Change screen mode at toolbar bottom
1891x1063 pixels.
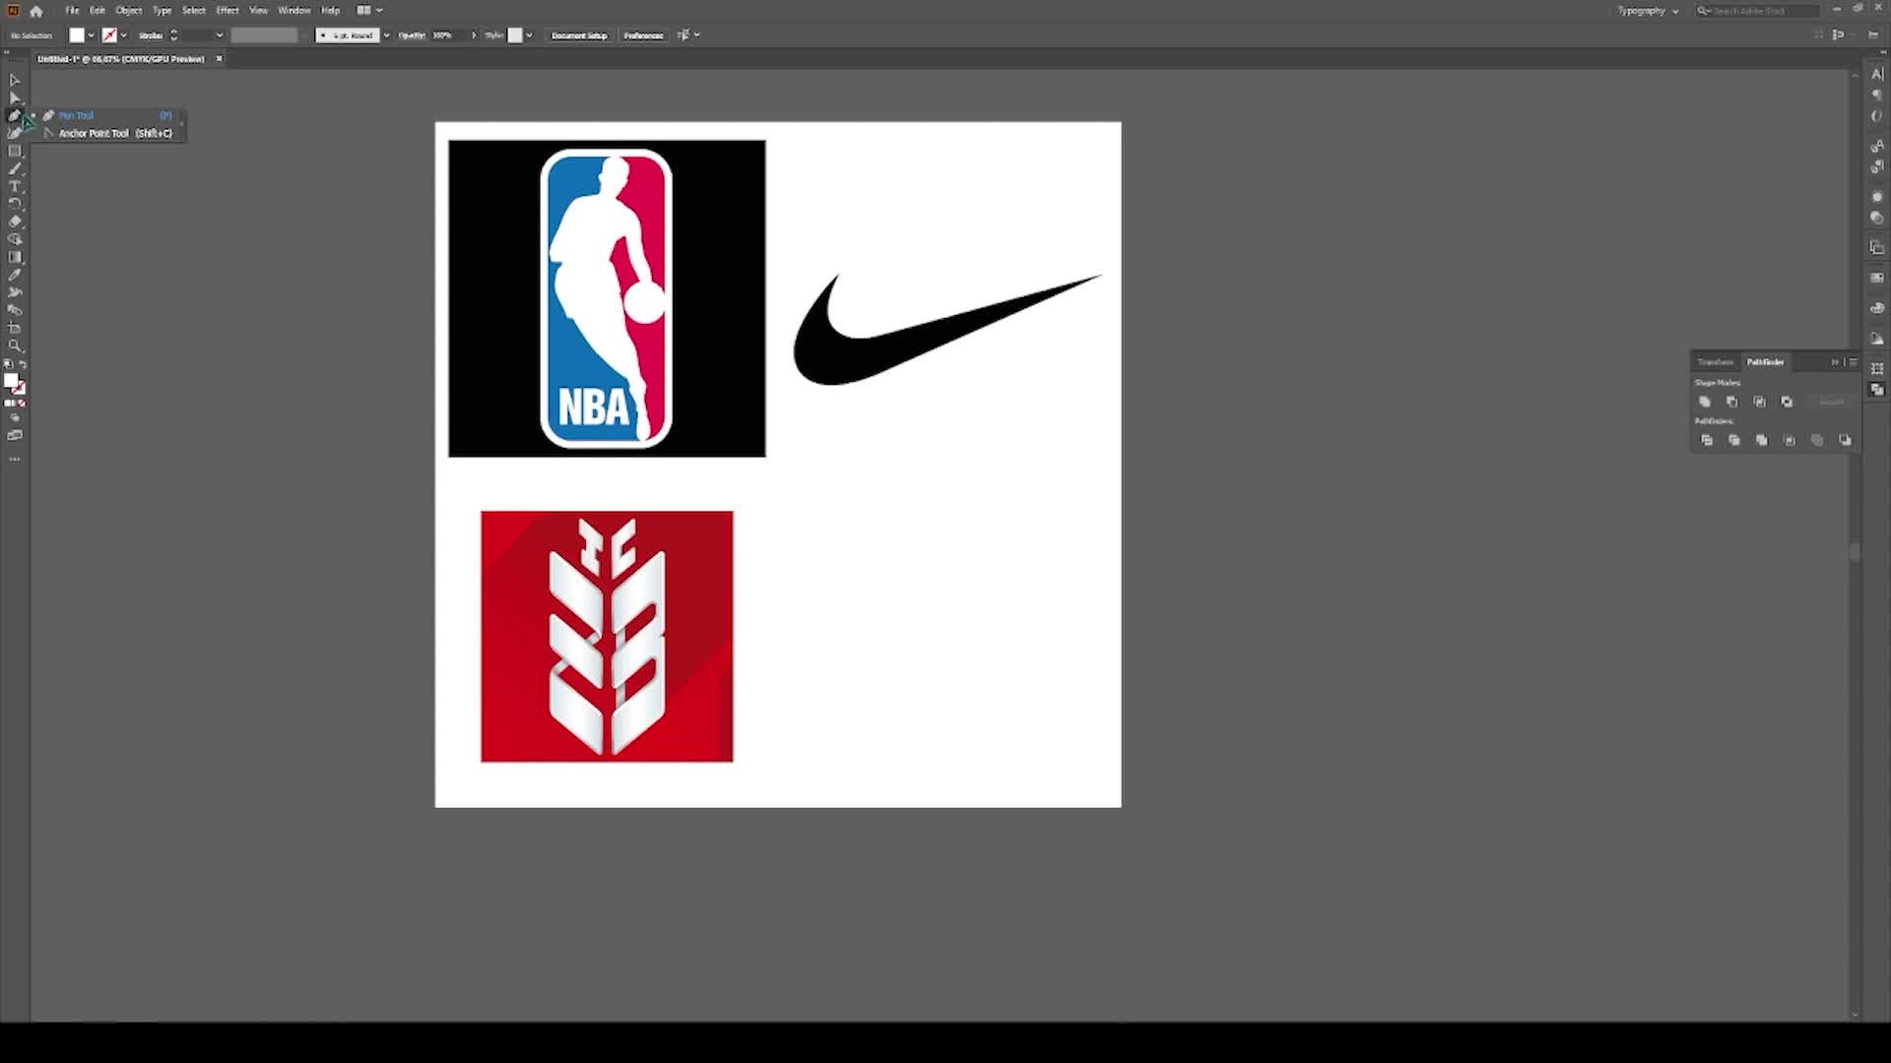15,435
